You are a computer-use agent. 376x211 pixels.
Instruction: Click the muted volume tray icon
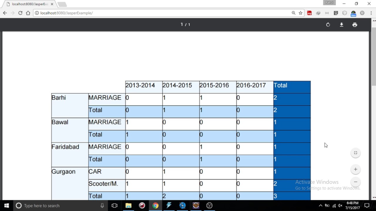point(340,205)
